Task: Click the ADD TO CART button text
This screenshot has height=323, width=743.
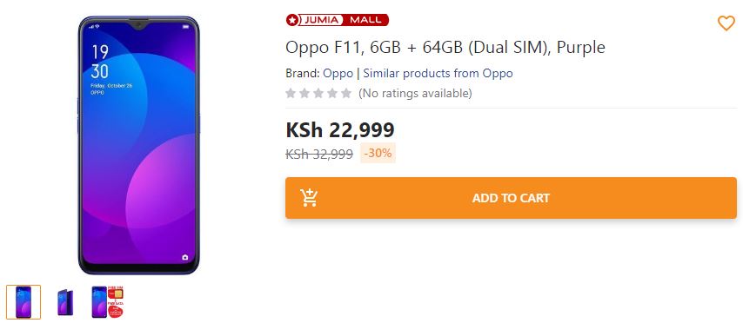Action: pyautogui.click(x=511, y=198)
